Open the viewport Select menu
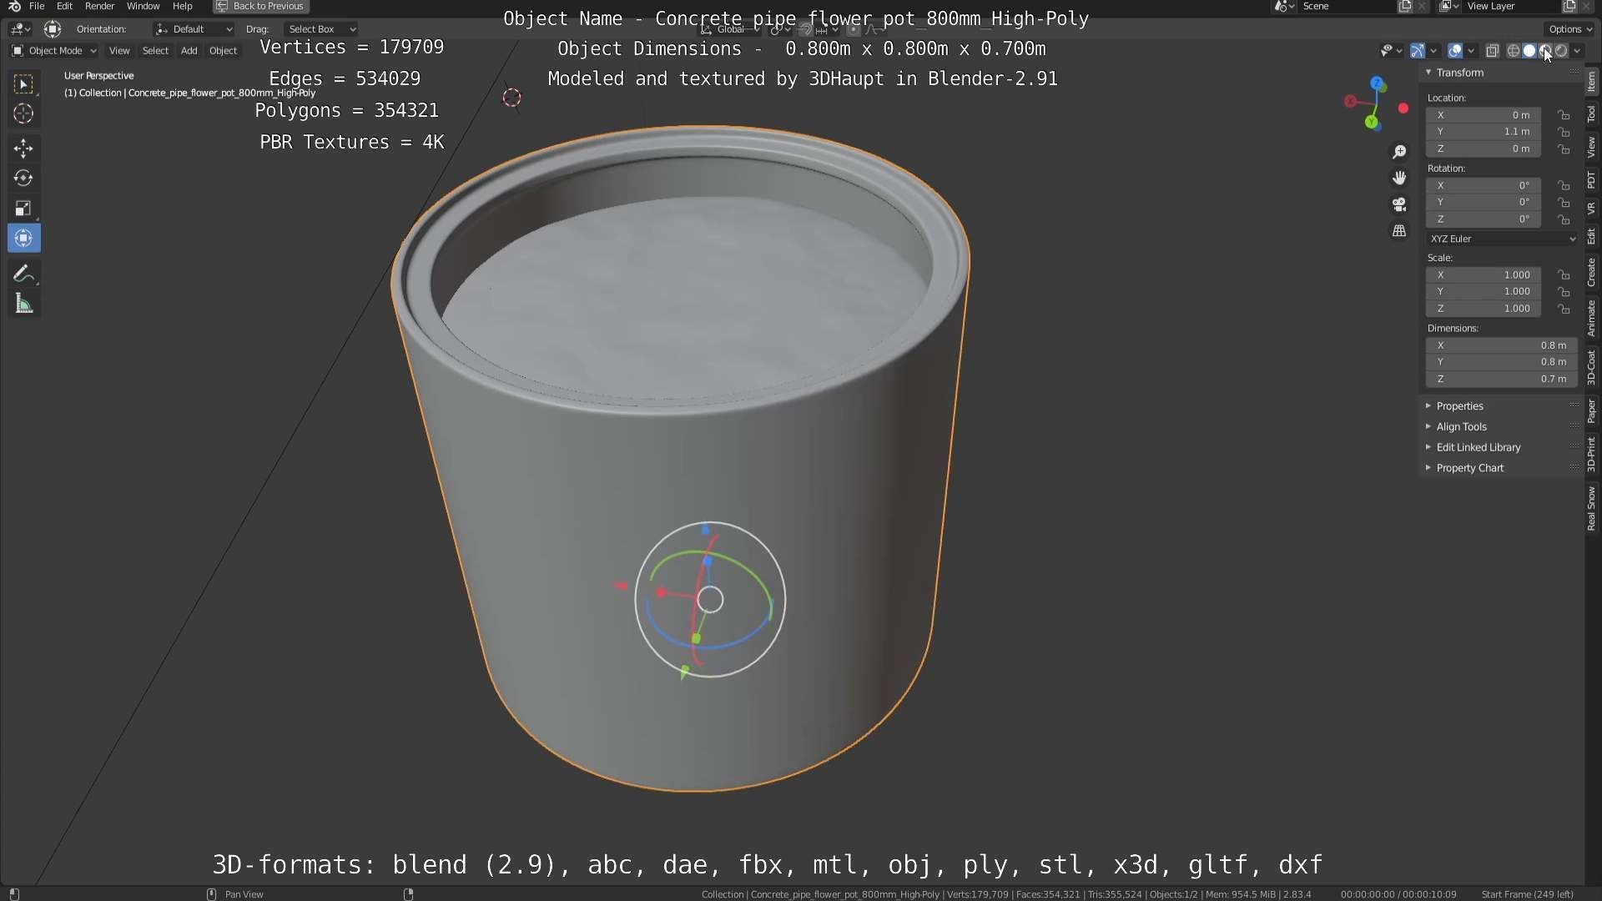1602x901 pixels. [x=155, y=51]
